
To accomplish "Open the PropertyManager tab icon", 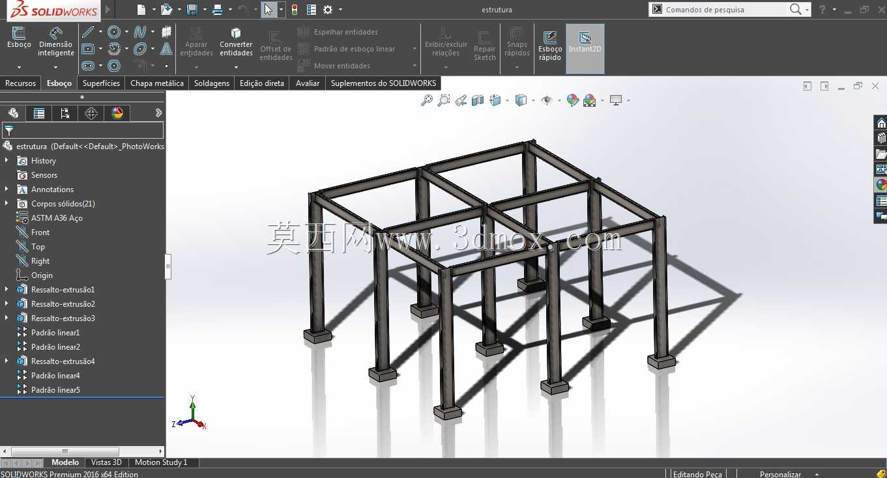I will point(39,113).
